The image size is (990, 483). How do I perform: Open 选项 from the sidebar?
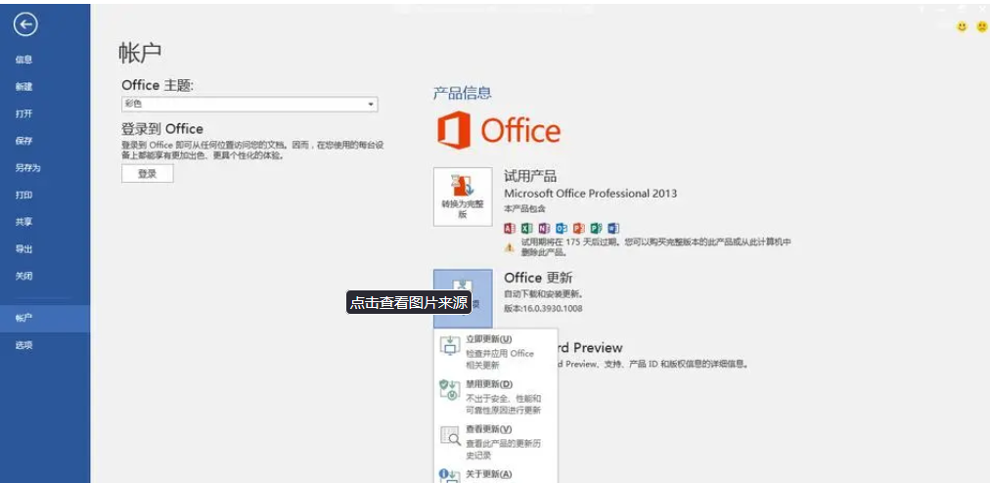click(24, 346)
